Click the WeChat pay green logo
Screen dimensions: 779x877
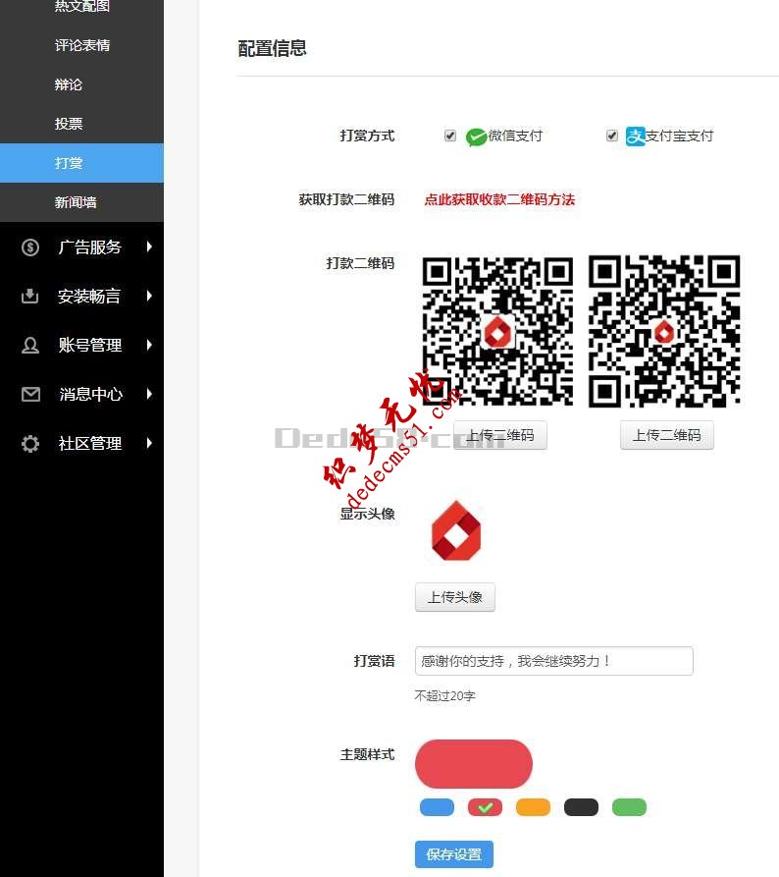476,137
